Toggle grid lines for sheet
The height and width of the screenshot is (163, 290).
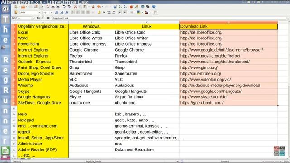[x=155, y=12]
